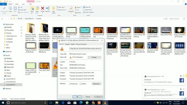
Task: Click the Advanced... attributes button
Action: [96, 84]
